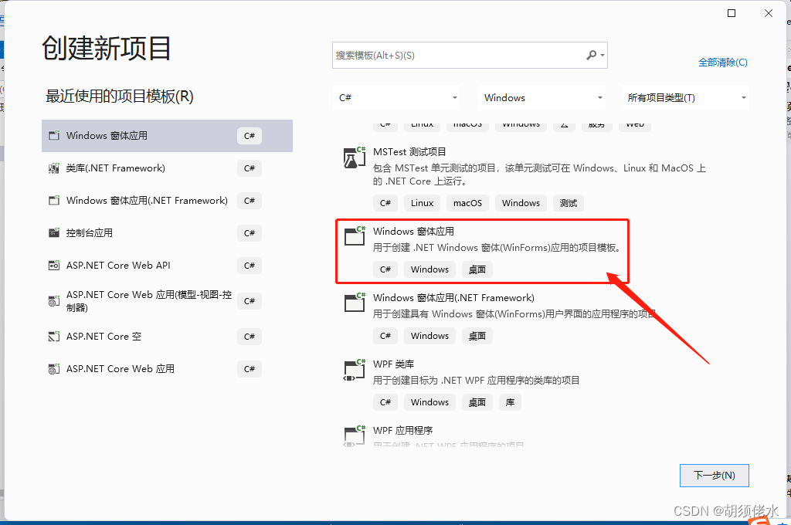Open the 所有项目类型 project type dropdown

686,97
